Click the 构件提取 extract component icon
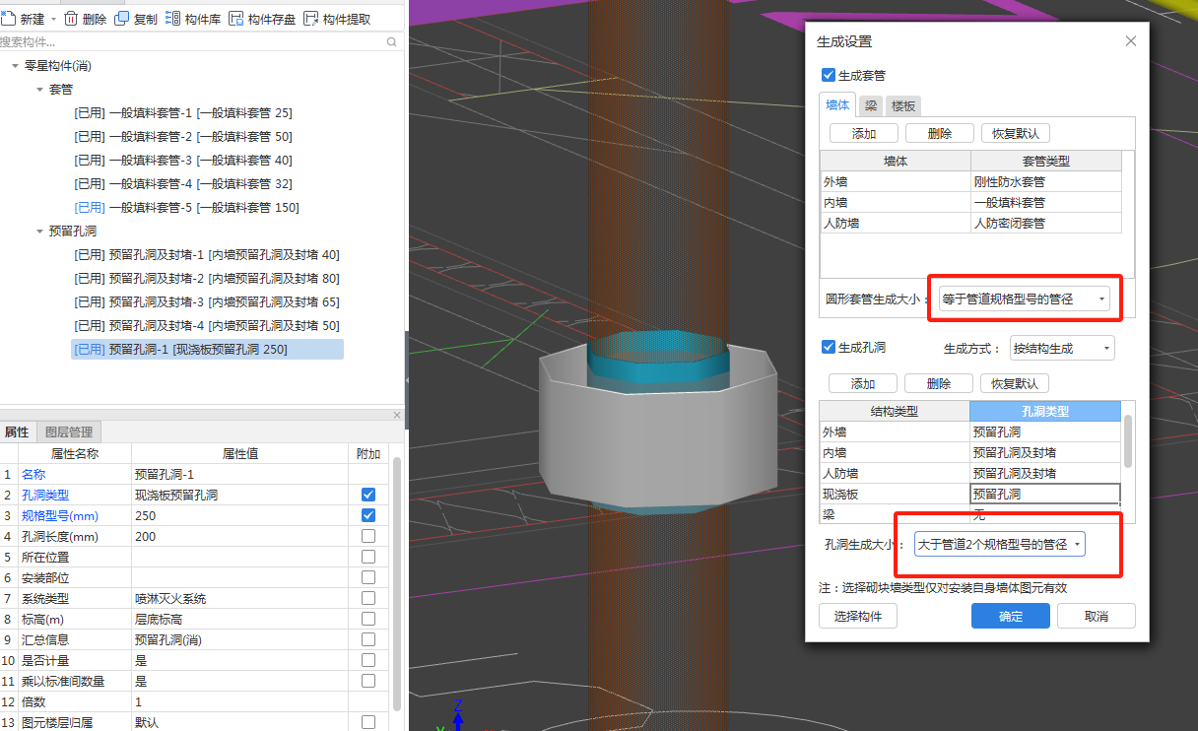The image size is (1198, 731). pyautogui.click(x=311, y=19)
